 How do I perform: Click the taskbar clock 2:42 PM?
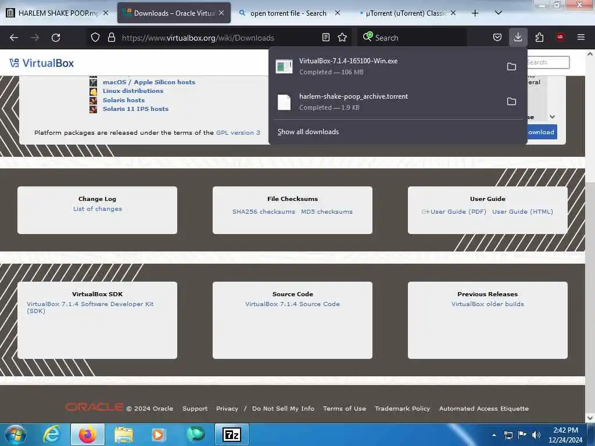[x=565, y=434]
